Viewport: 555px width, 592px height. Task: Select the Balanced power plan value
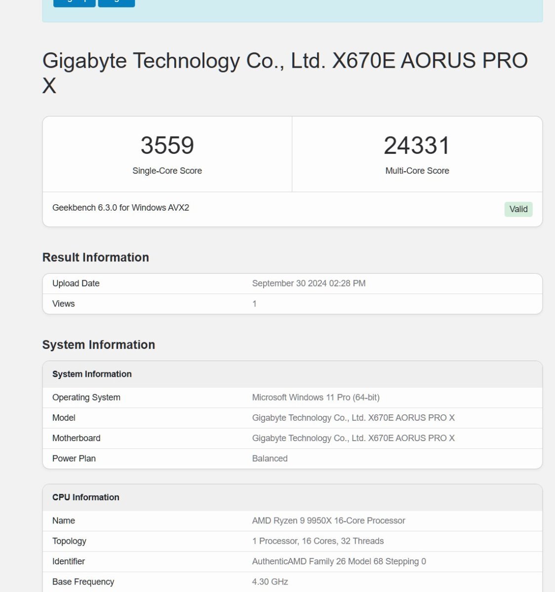tap(270, 458)
